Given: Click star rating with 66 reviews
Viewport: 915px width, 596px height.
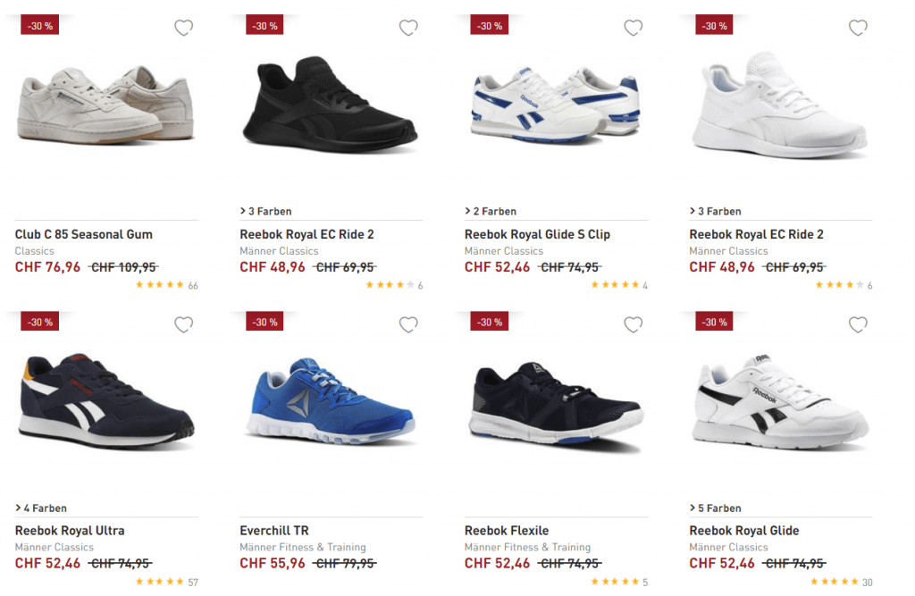Looking at the screenshot, I should (x=161, y=285).
